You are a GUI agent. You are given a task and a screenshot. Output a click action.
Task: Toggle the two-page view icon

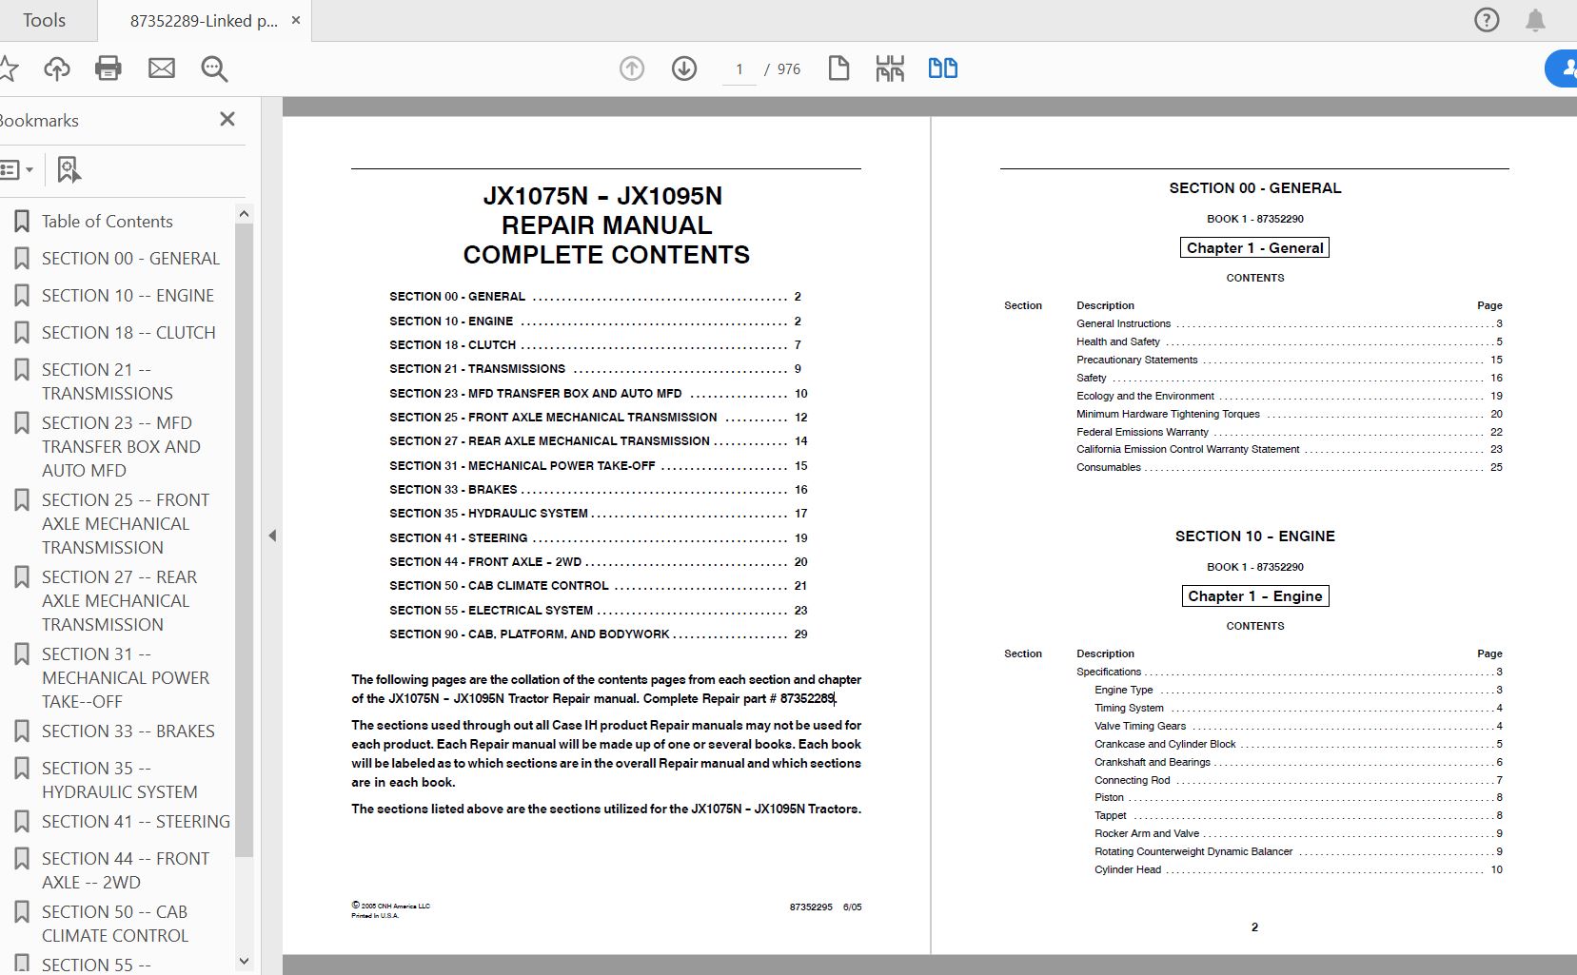943,68
